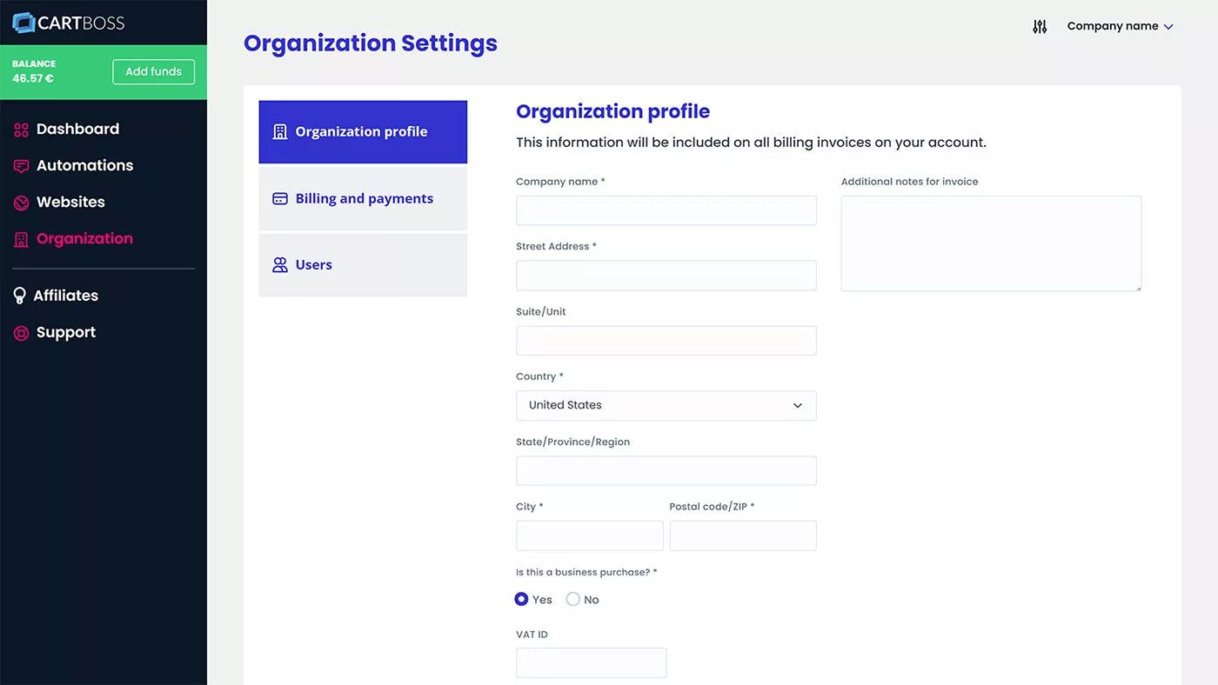Click the Dashboard grid icon
Viewport: 1218px width, 685px height.
tap(22, 130)
